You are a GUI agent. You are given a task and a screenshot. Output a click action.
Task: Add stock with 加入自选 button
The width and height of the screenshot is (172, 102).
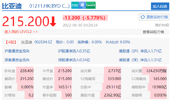pyautogui.click(x=160, y=6)
